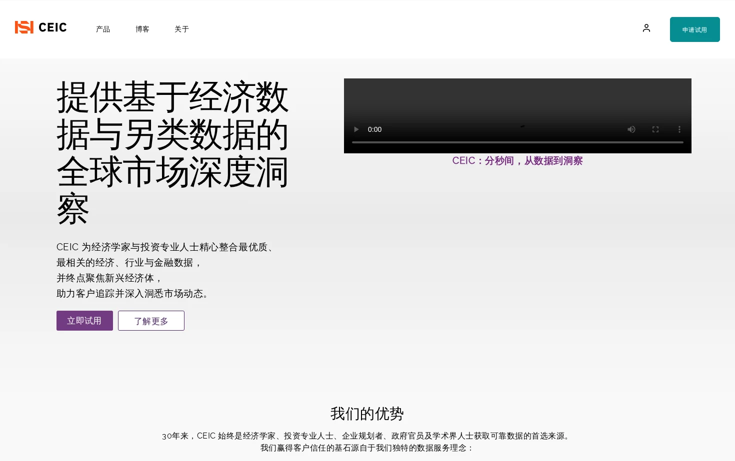Viewport: 735px width, 461px height.
Task: Click the video time display 0:00
Action: [374, 129]
